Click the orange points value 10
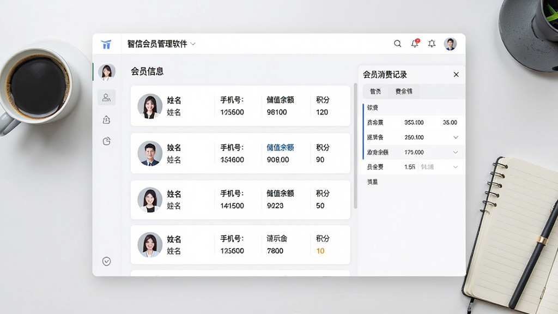Viewport: 558px width, 314px height. point(320,251)
